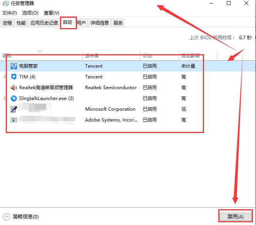Collapse to 简略信息 view

pos(21,217)
